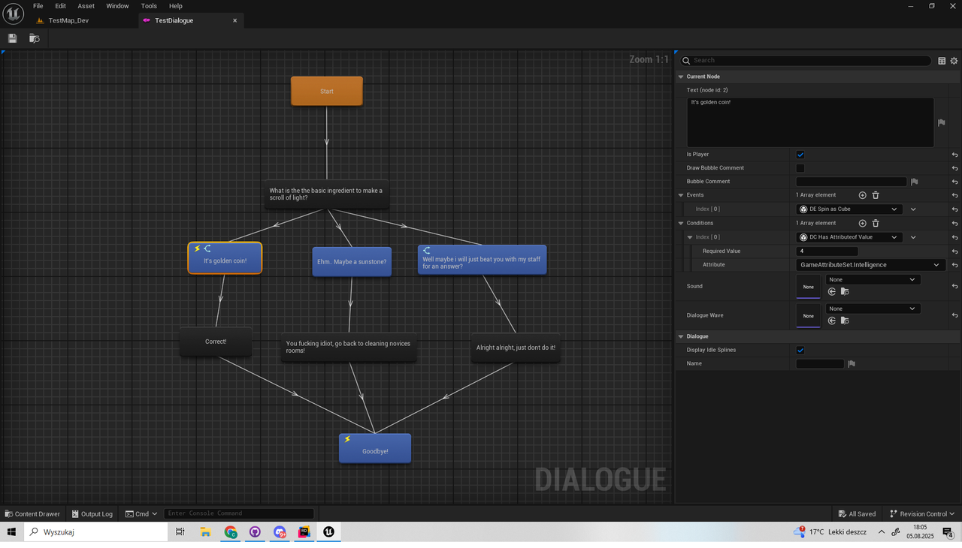The image size is (962, 548).
Task: Browse to the Sound asset
Action: tap(845, 291)
